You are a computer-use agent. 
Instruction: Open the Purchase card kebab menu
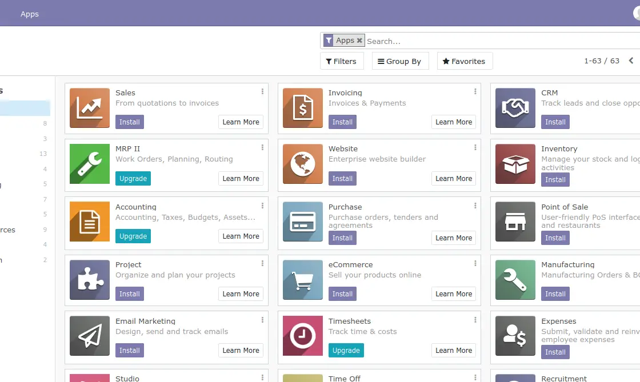[x=475, y=206]
